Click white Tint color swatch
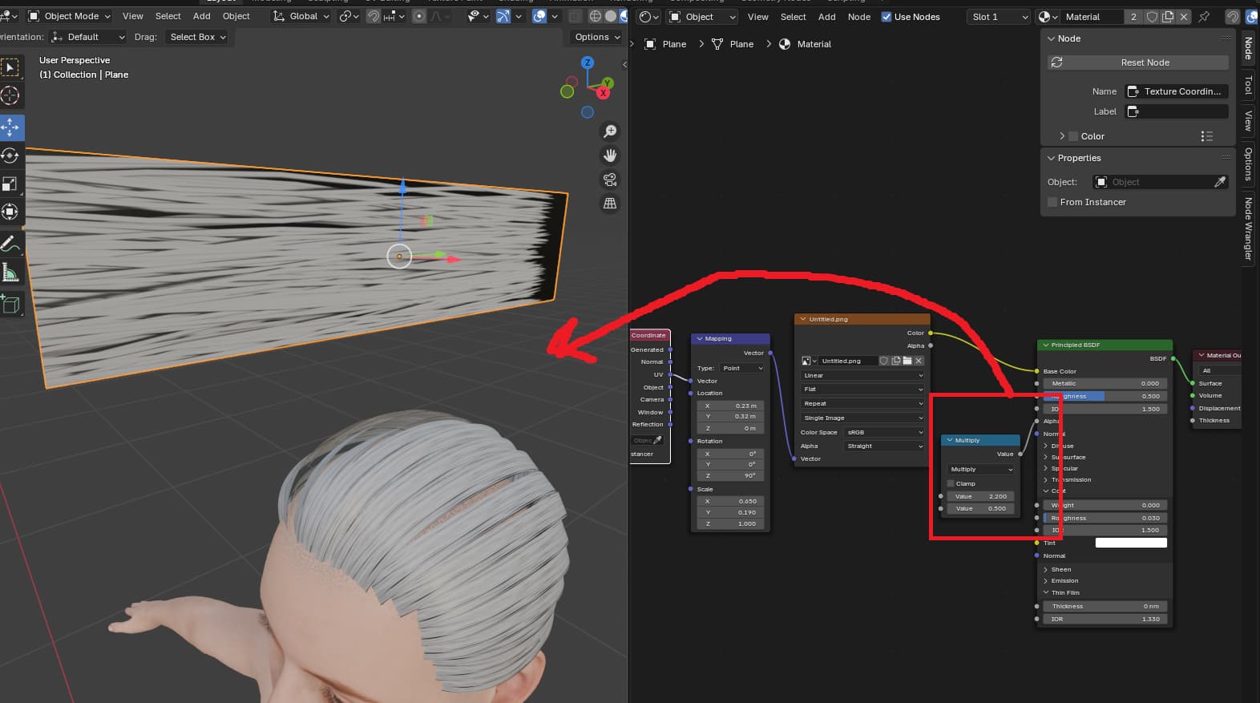1260x703 pixels. click(x=1131, y=543)
